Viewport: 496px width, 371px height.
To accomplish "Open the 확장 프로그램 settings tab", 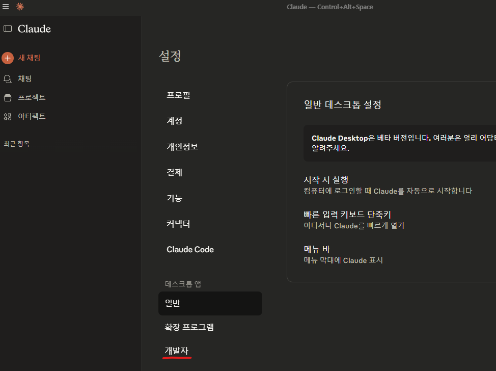I will (189, 327).
